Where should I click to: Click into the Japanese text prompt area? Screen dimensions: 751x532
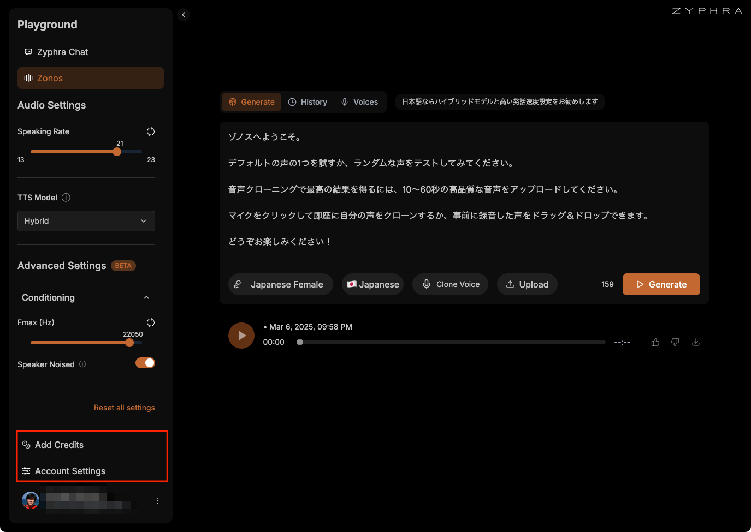pos(464,189)
